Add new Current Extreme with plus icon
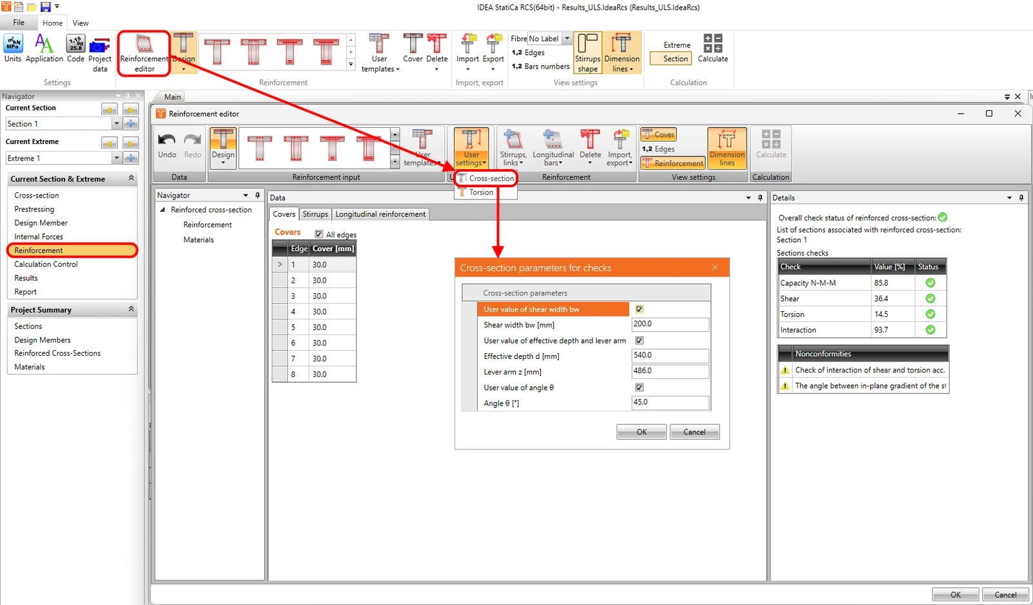The height and width of the screenshot is (605, 1033). [x=130, y=158]
